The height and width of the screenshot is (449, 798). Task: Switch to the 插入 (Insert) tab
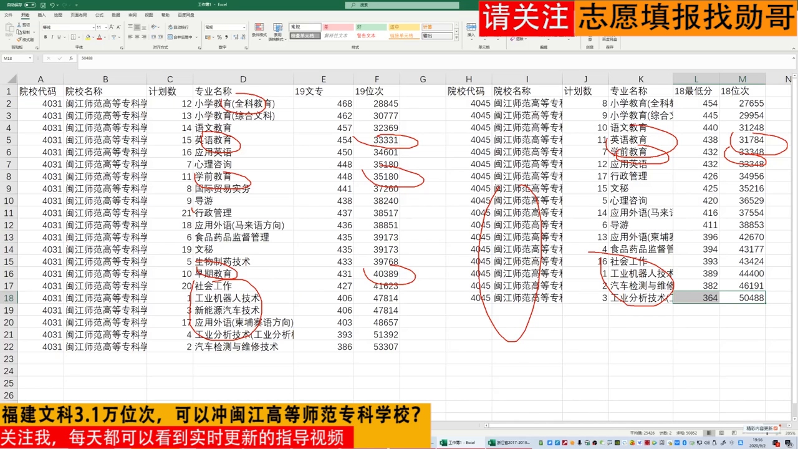tap(42, 15)
